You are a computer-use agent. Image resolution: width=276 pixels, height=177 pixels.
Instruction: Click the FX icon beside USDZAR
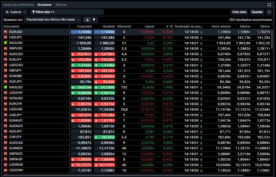coord(5,109)
